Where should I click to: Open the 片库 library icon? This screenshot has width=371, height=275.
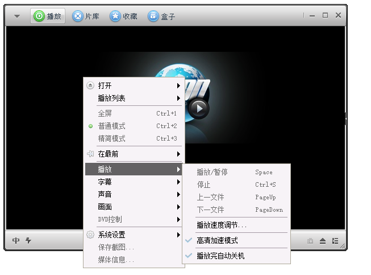pos(78,16)
